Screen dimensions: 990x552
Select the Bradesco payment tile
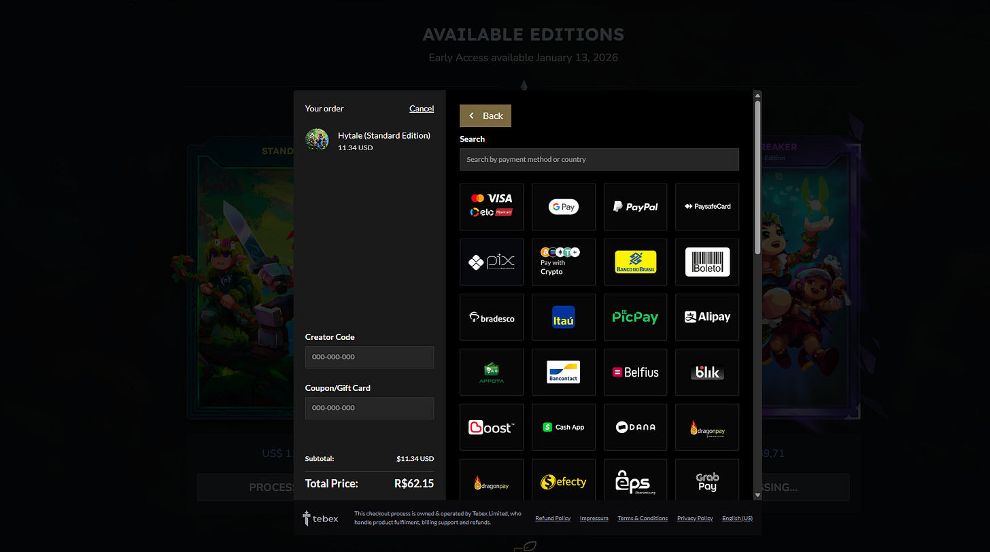tap(492, 317)
